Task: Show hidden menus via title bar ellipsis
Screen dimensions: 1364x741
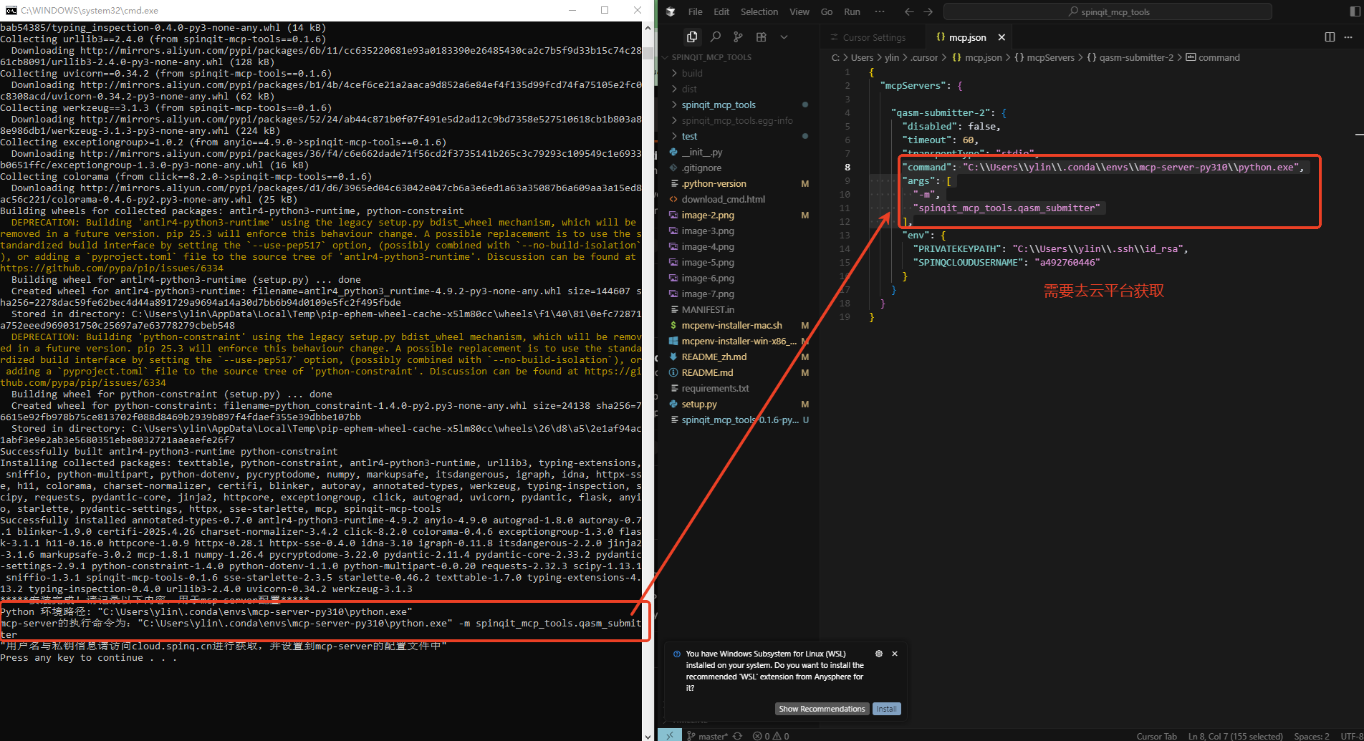Action: (880, 11)
